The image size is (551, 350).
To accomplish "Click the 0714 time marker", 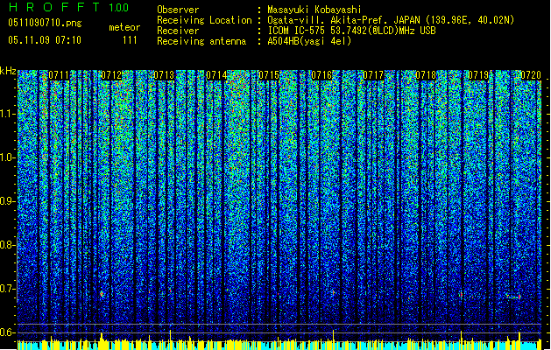I will (x=216, y=75).
